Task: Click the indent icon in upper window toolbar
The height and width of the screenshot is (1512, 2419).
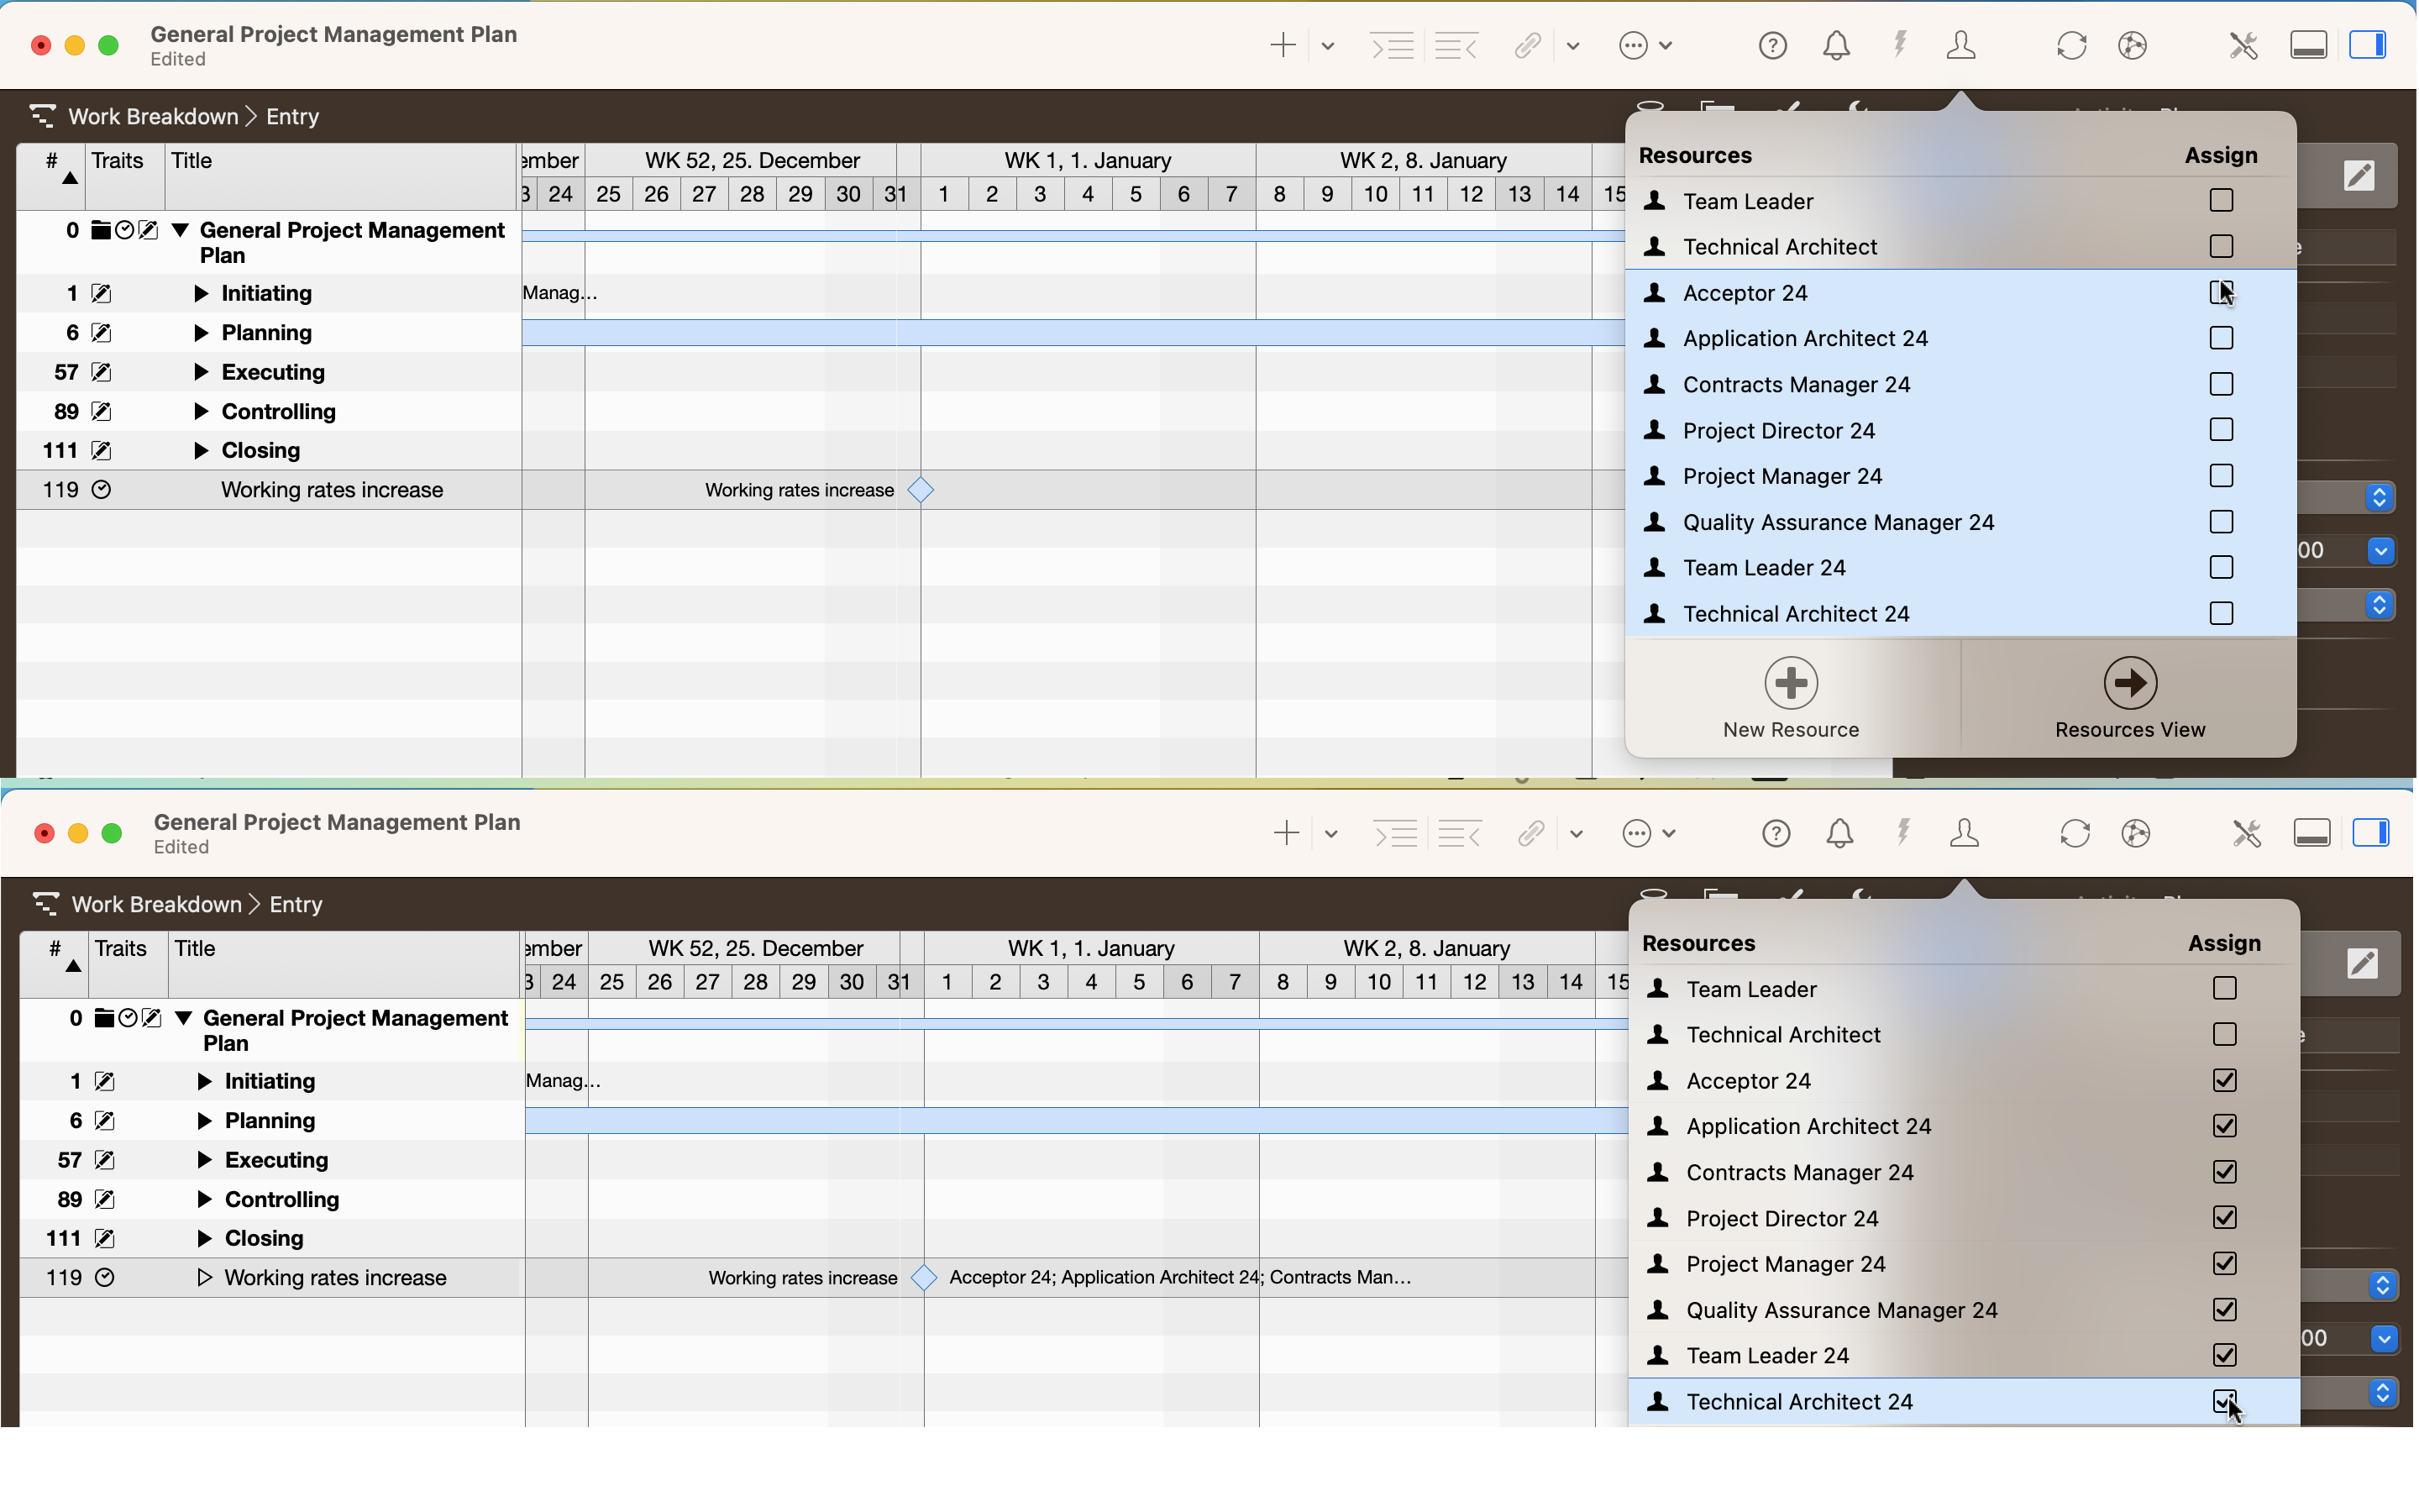Action: coord(1392,45)
